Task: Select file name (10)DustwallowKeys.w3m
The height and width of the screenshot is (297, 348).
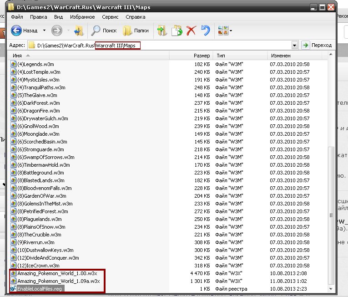Action: pos(45,250)
